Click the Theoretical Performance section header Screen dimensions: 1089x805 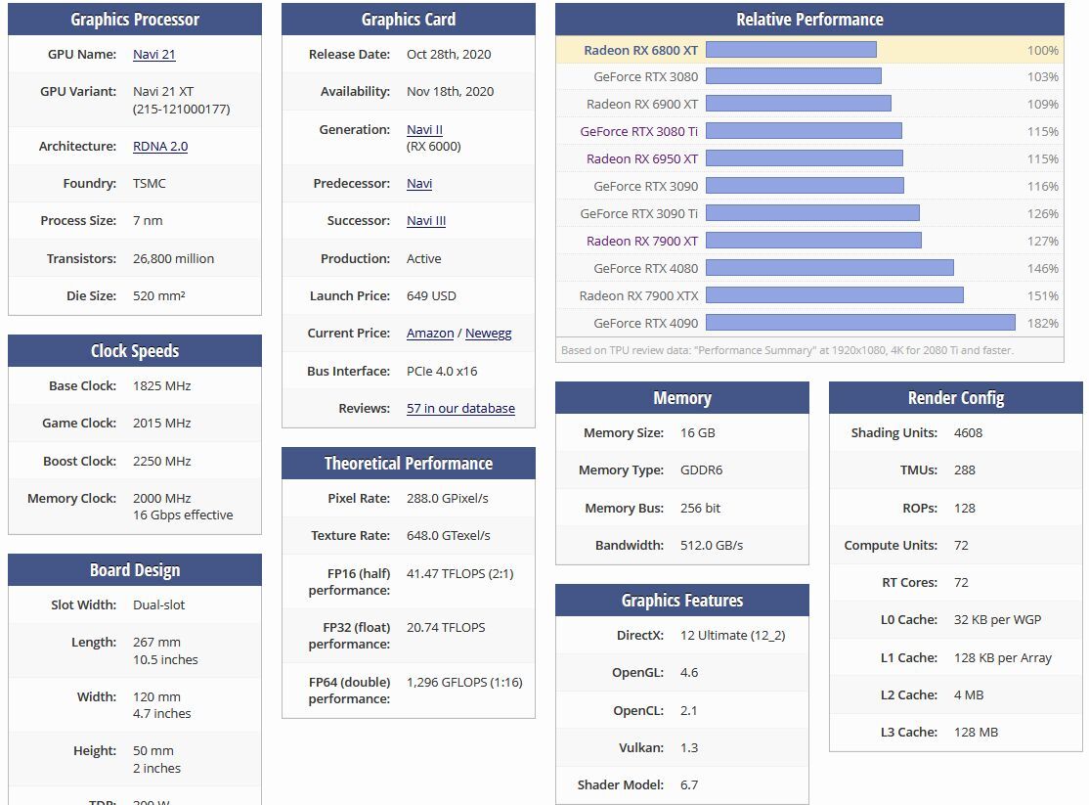click(x=409, y=463)
